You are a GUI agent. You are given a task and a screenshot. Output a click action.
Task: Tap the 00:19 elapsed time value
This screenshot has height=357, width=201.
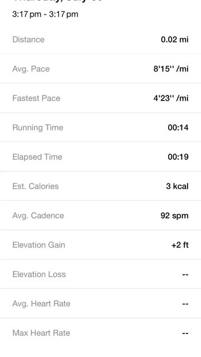178,157
